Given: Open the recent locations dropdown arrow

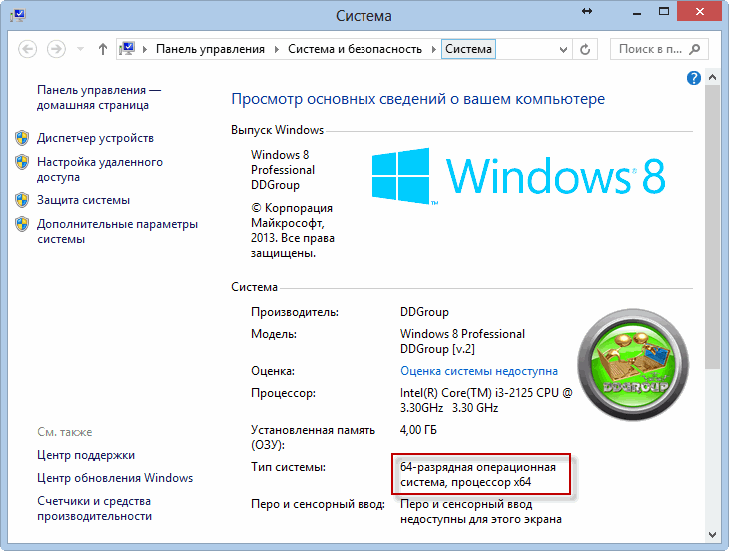Looking at the screenshot, I should [x=81, y=49].
